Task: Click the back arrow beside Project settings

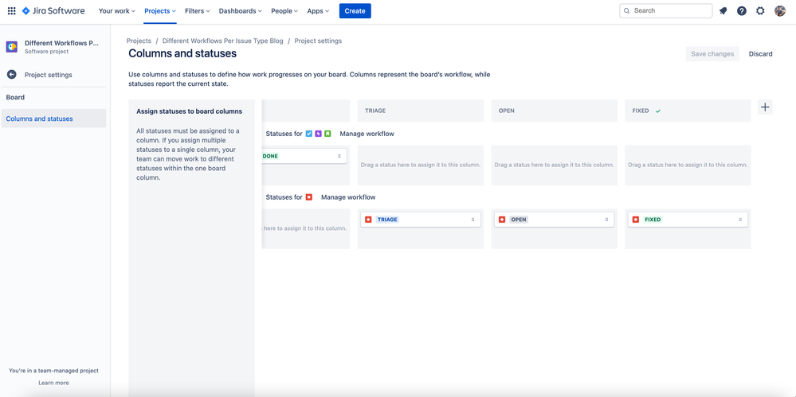Action: click(12, 75)
